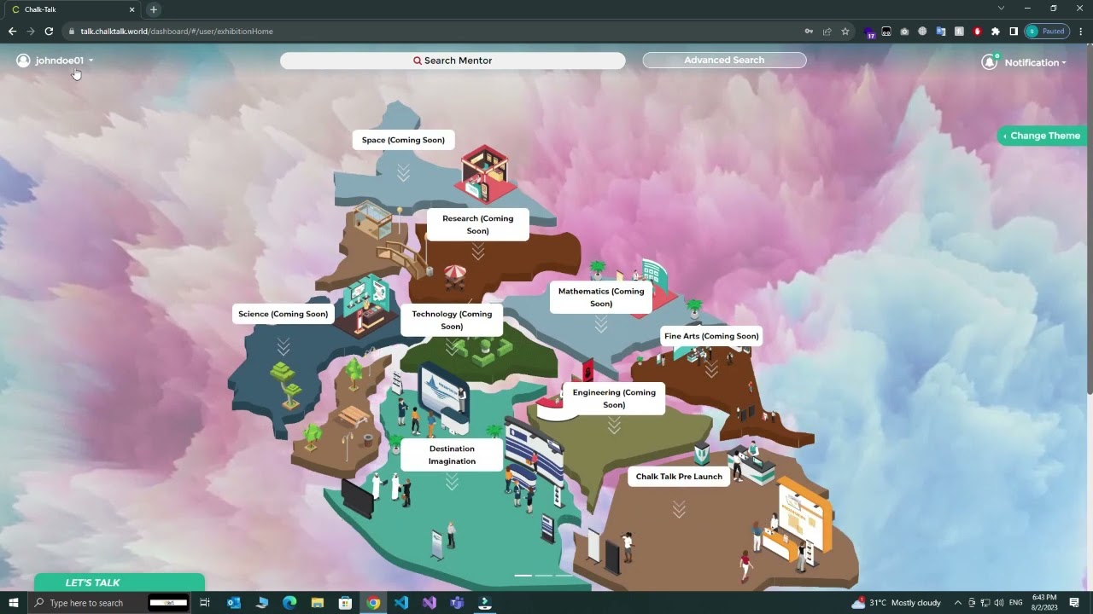This screenshot has width=1093, height=614.
Task: Open Visual Studio from the taskbar
Action: (x=429, y=603)
